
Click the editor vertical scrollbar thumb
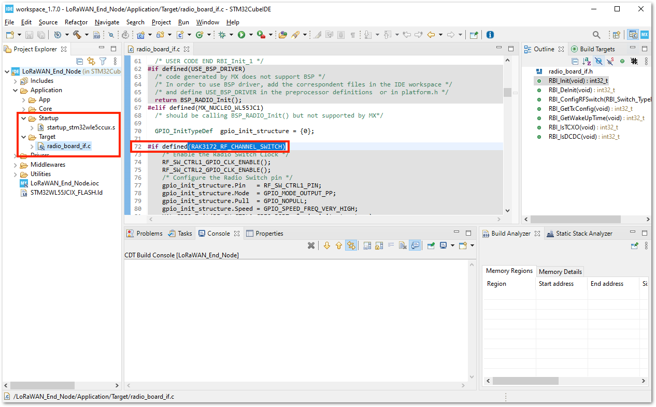(x=507, y=93)
